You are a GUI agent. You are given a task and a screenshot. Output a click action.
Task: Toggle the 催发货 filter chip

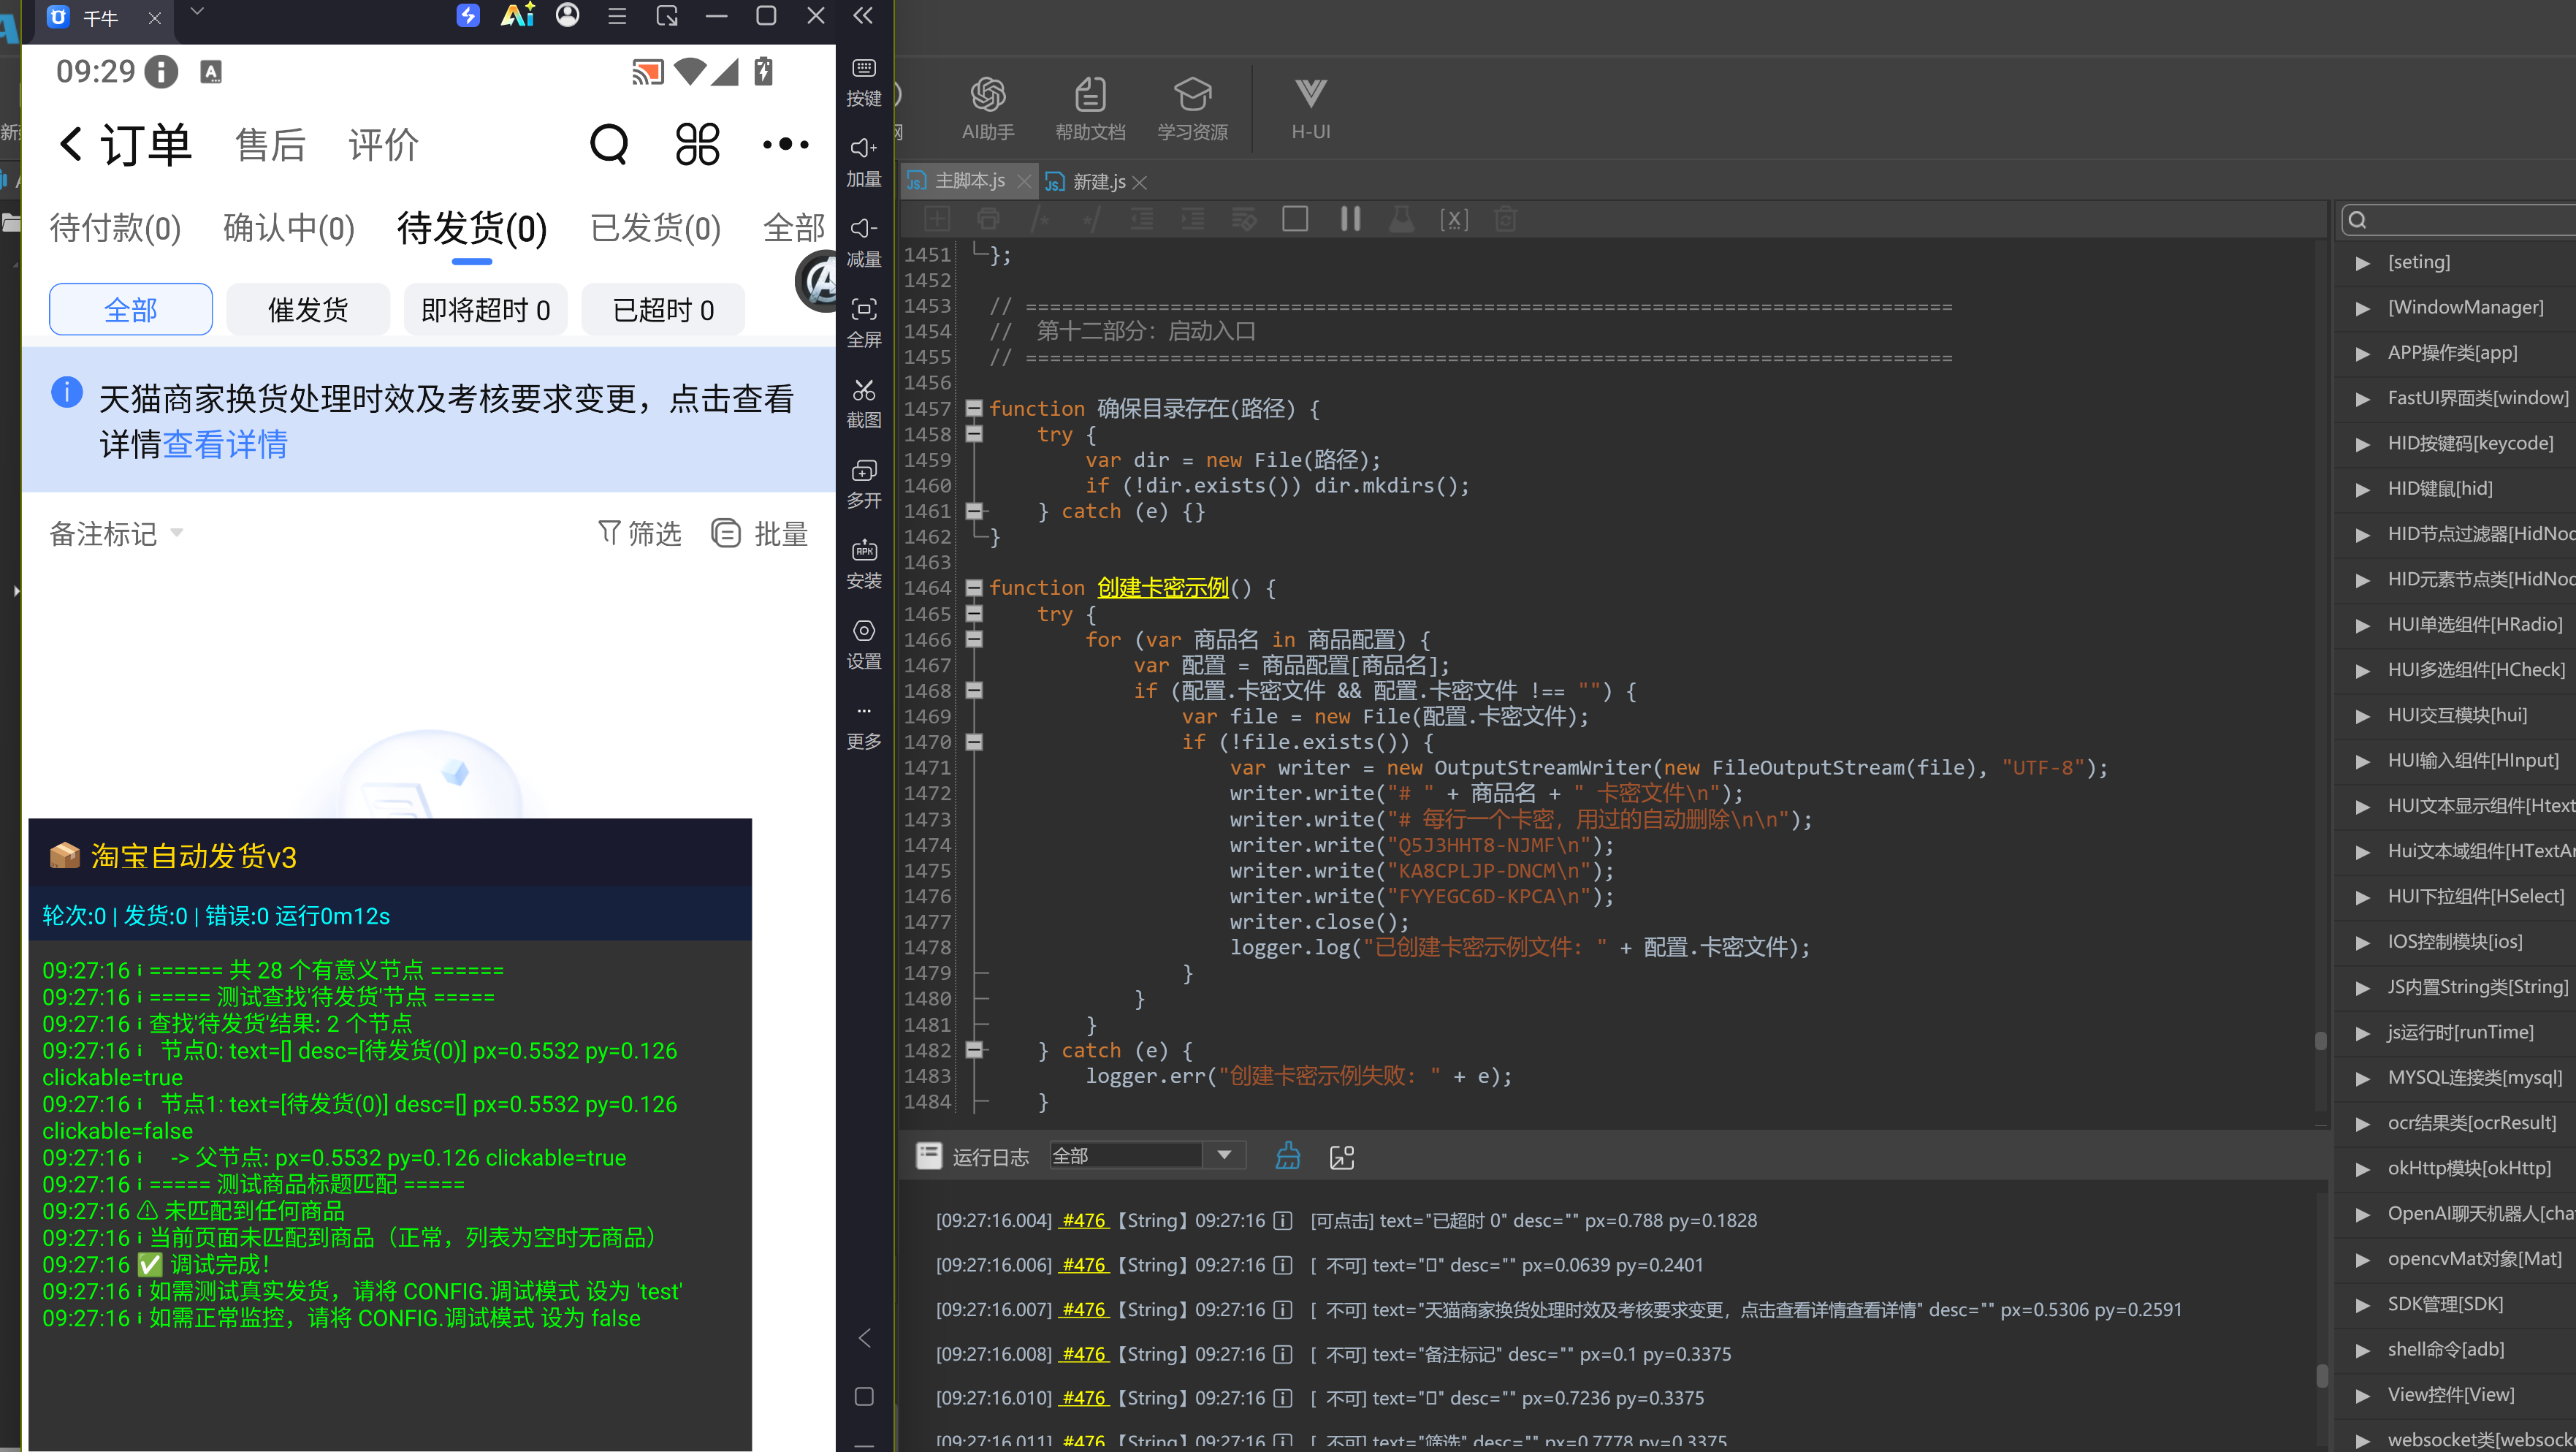pyautogui.click(x=308, y=310)
